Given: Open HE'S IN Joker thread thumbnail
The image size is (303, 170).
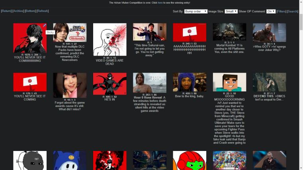Looking at the screenshot, I should click(x=110, y=84).
